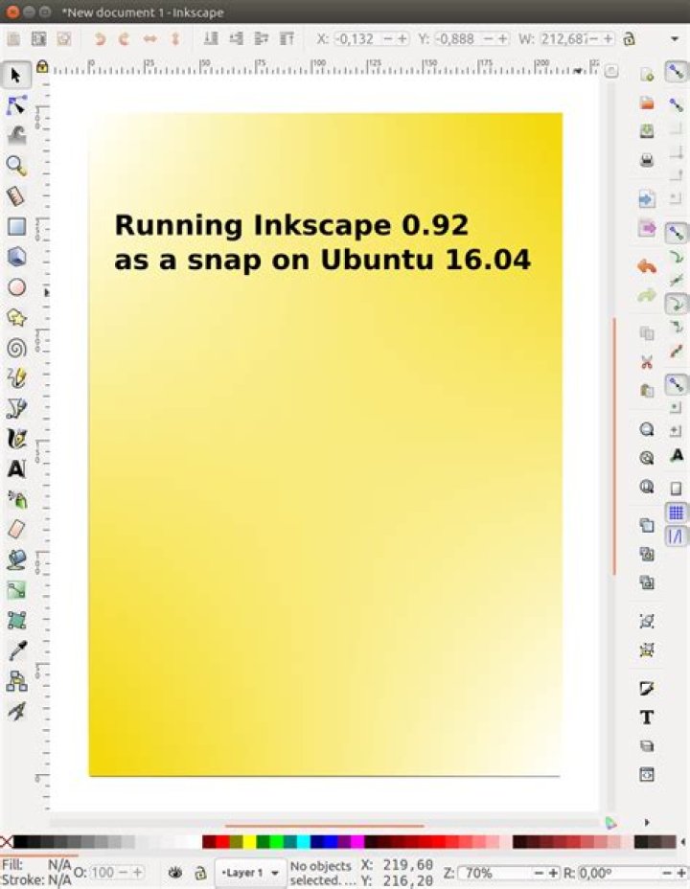Pick the yellow palette swatch
This screenshot has width=690, height=889.
[x=249, y=842]
